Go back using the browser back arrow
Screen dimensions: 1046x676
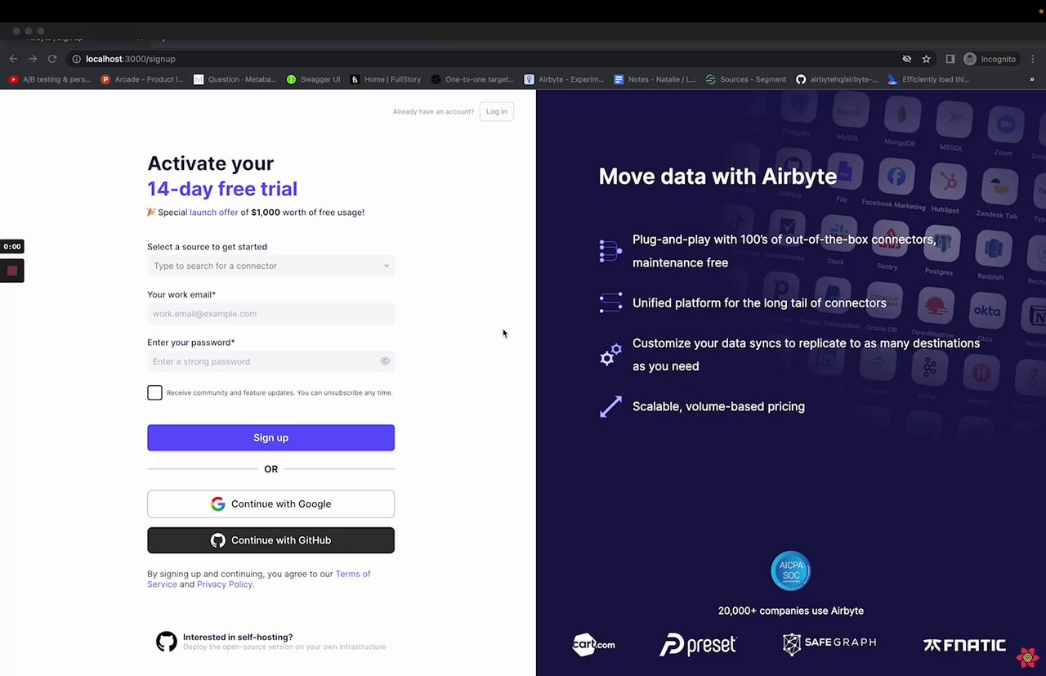pos(13,59)
